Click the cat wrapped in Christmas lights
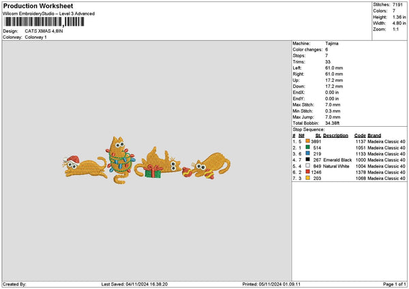The height and width of the screenshot is (289, 409). pos(121,159)
